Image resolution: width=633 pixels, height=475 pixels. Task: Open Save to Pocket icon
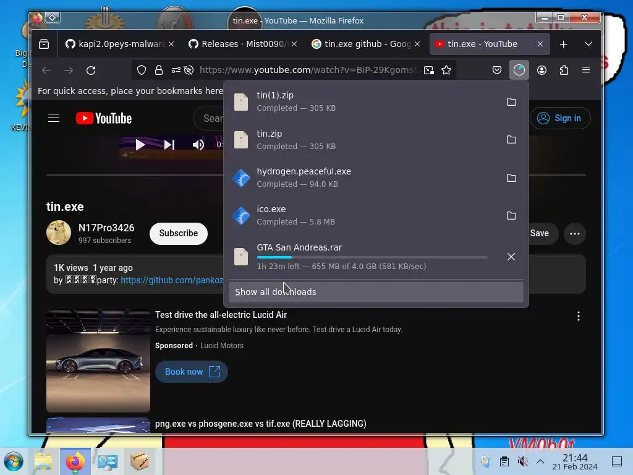coord(497,71)
